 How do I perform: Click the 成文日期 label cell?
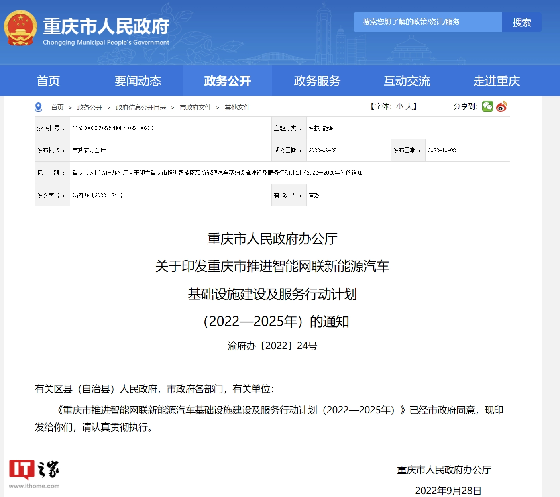tap(289, 150)
